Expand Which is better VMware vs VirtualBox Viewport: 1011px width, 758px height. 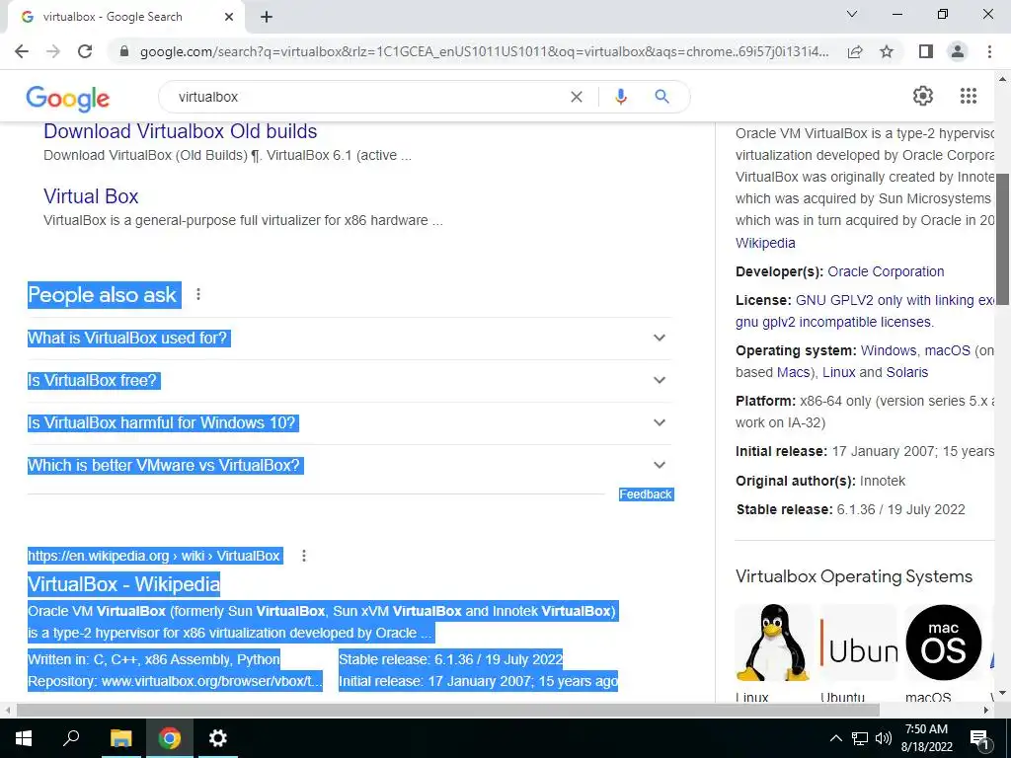coord(350,466)
